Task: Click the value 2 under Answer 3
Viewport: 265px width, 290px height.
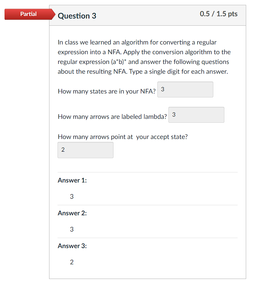Action: [72, 262]
